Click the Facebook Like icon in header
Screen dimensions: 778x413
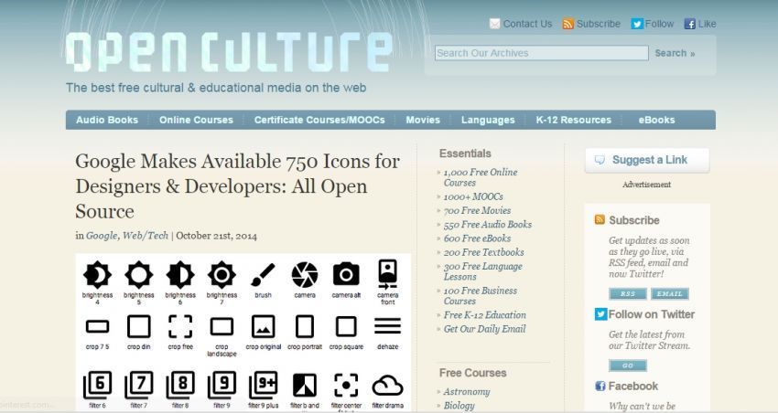pyautogui.click(x=689, y=24)
